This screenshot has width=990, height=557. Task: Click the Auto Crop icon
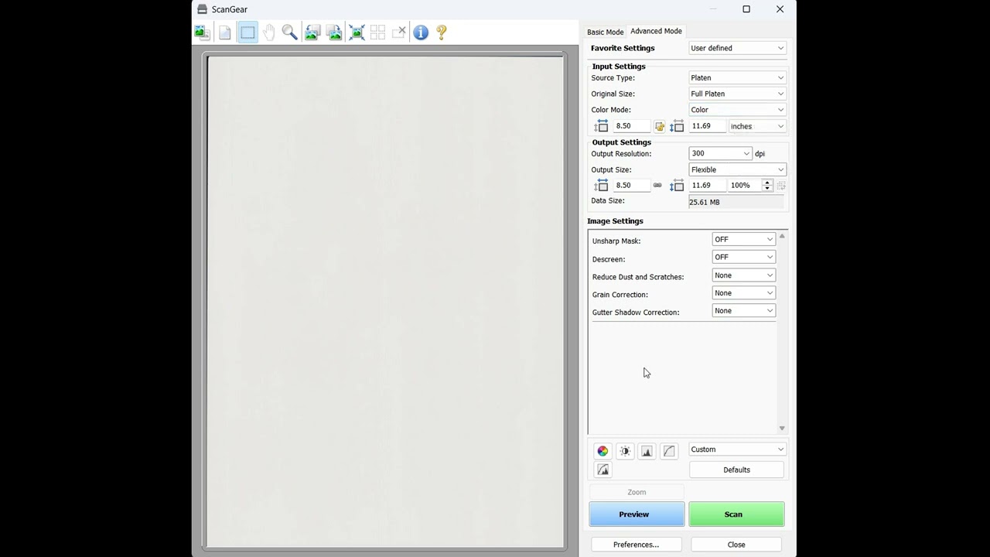[x=357, y=32]
